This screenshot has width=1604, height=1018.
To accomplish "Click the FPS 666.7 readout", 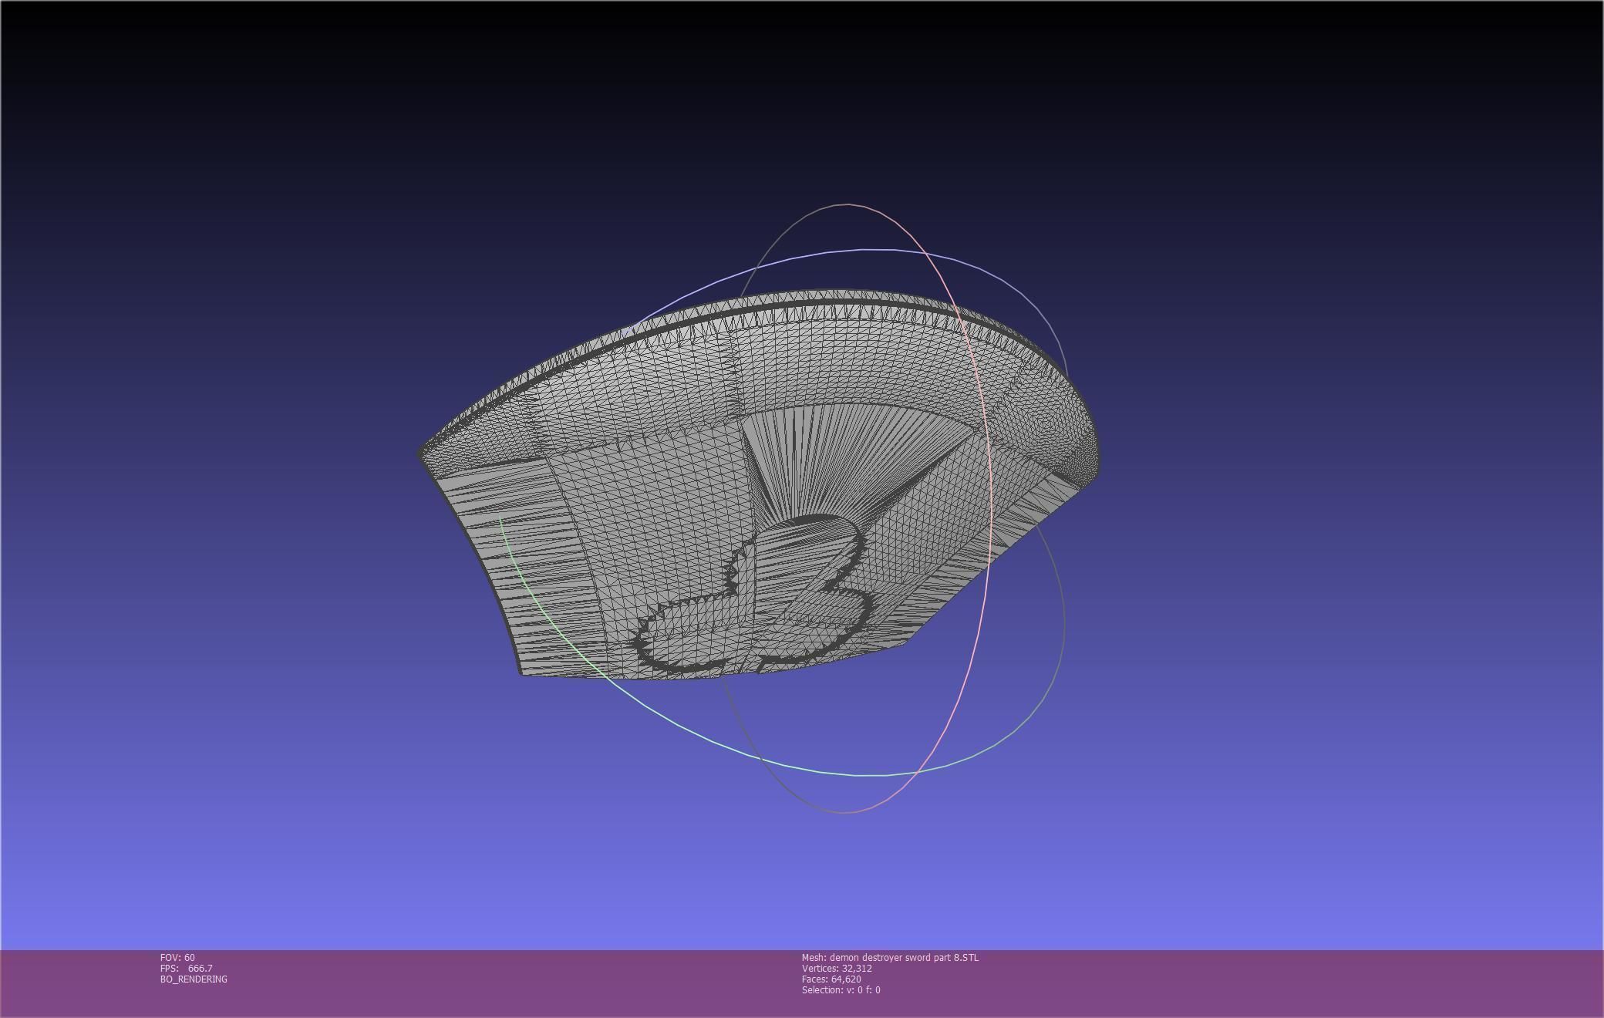I will point(186,968).
